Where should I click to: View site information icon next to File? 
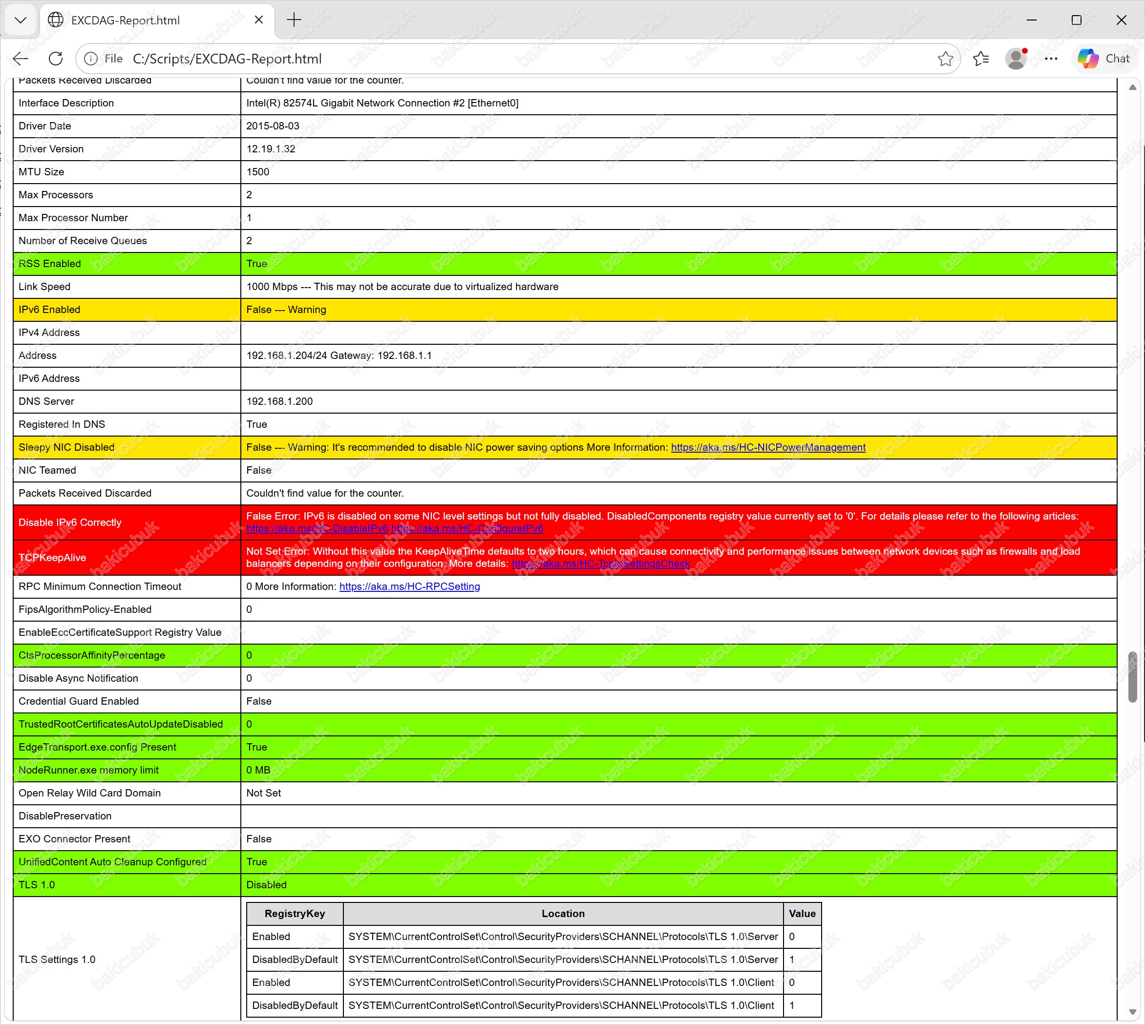coord(90,59)
